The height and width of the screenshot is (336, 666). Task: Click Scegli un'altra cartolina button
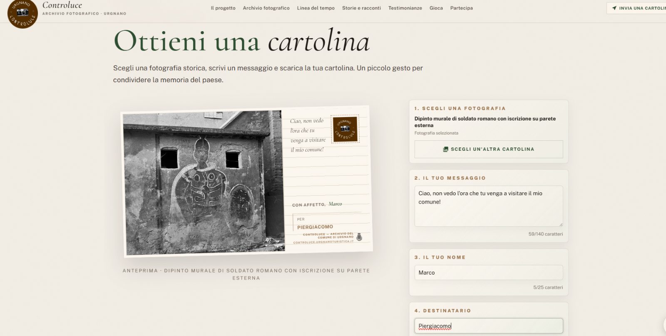point(489,149)
